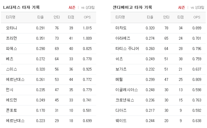Switch to vs 상대팀 for 샌디에이고
This screenshot has height=128, width=207.
pyautogui.click(x=197, y=7)
